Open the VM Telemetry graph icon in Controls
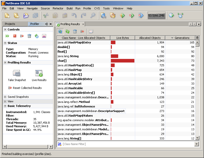Viewport: 204px width, 158px height. (x=44, y=36)
